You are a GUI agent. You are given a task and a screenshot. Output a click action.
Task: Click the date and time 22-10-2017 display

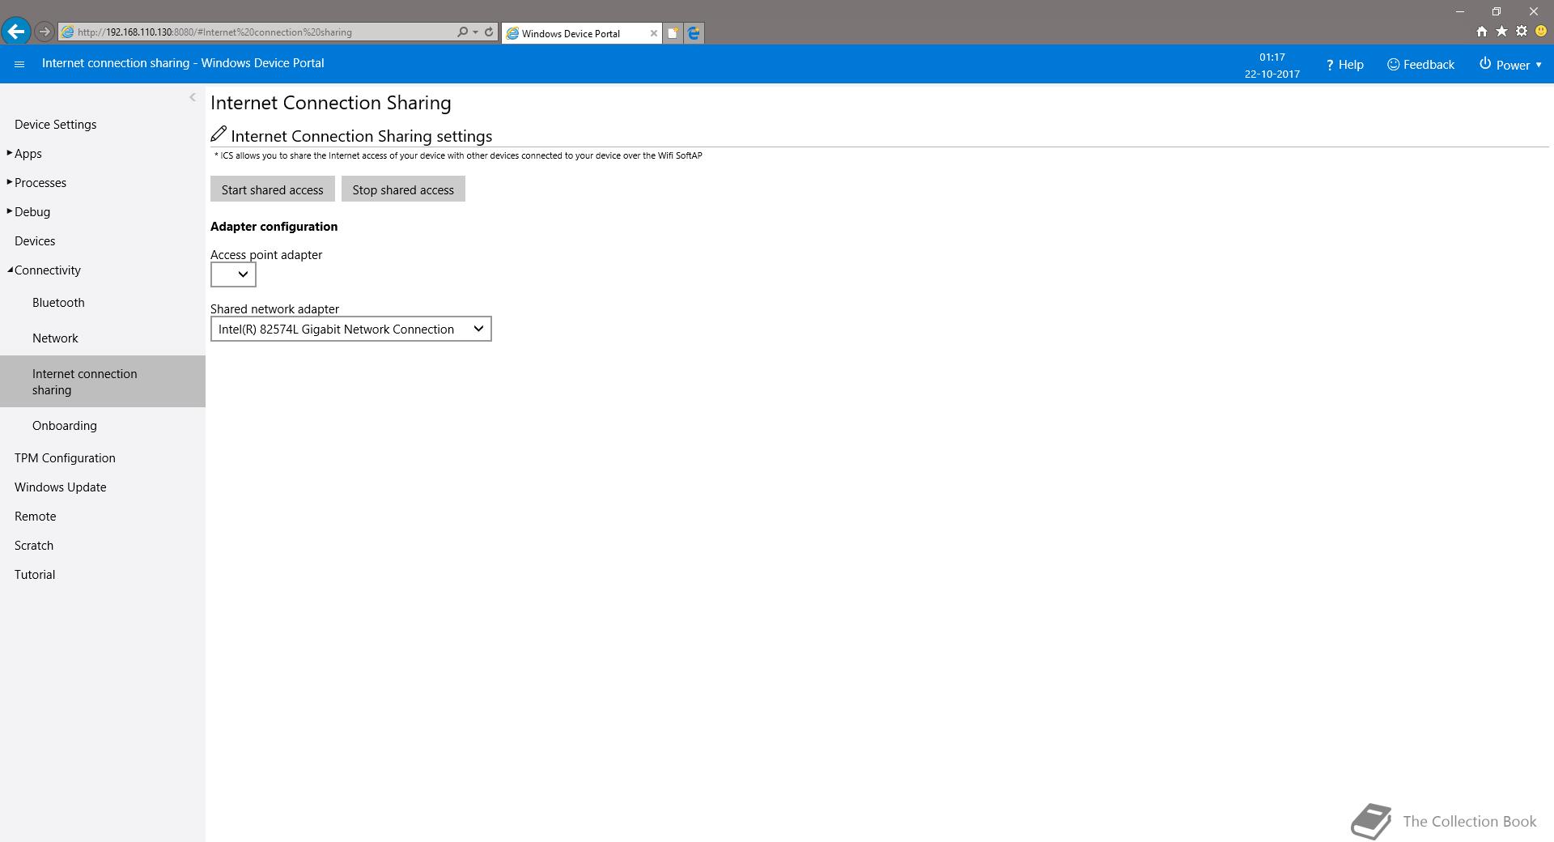(1272, 66)
